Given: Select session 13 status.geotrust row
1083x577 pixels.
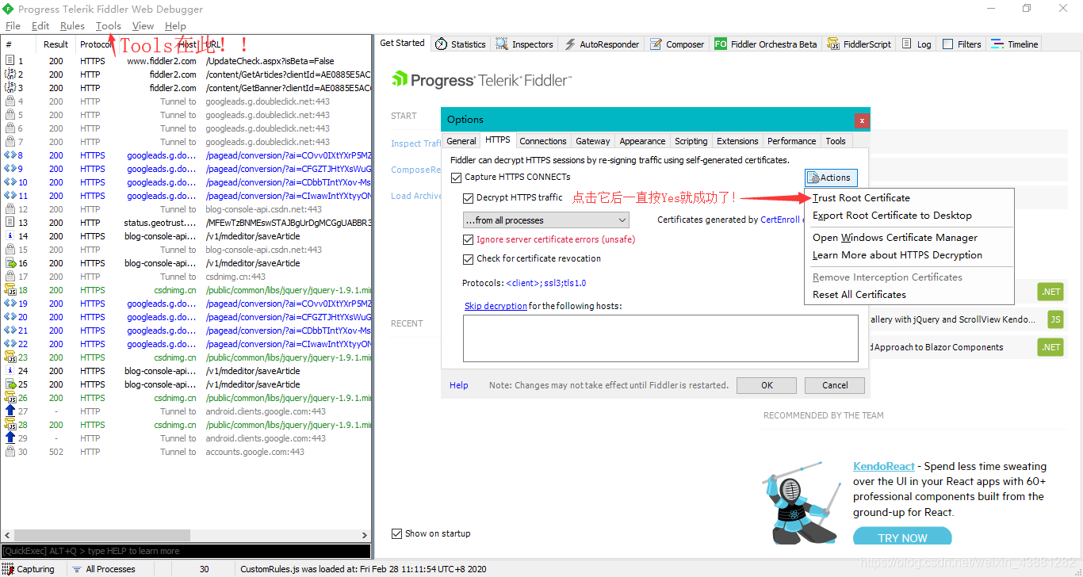Looking at the screenshot, I should click(x=186, y=223).
